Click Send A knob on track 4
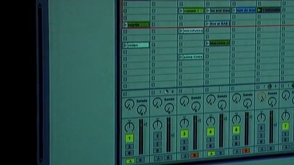Viewport: 294px width, 165px height. coord(211,99)
